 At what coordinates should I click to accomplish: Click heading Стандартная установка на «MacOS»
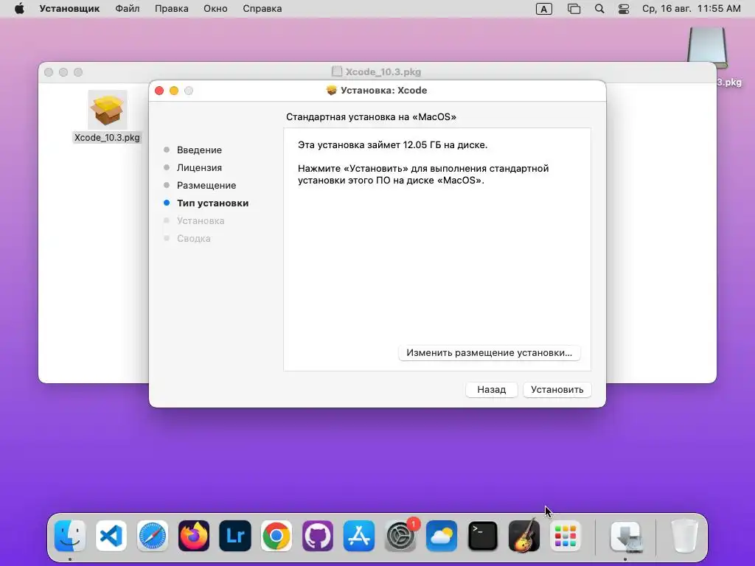coord(372,117)
